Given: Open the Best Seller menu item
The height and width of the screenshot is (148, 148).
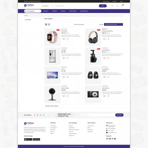Looking at the screenshot, I should pyautogui.click(x=73, y=11).
